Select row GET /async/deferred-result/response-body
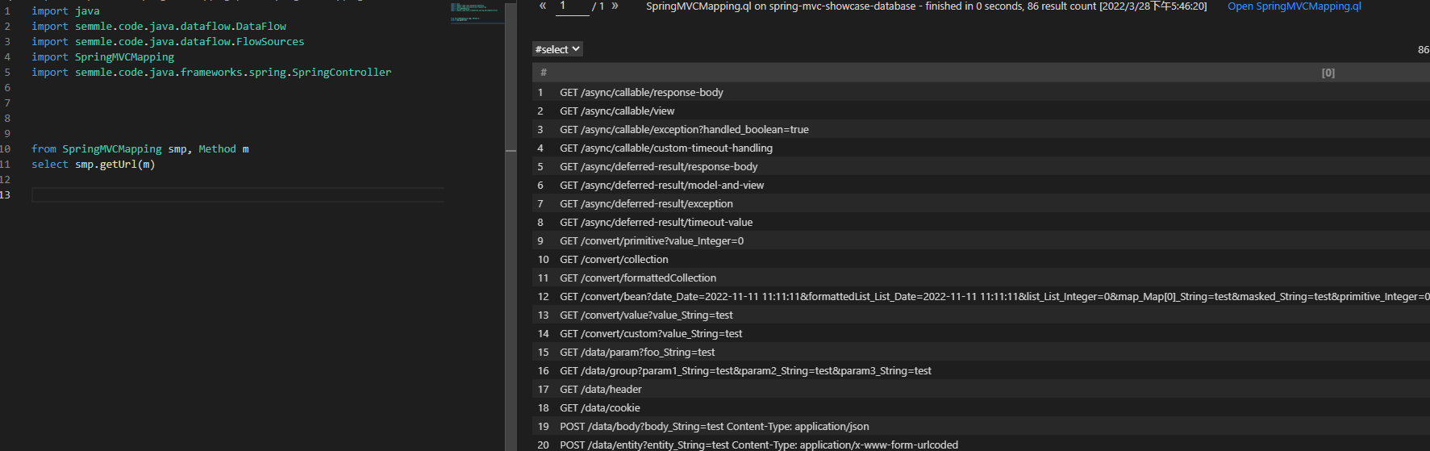 981,166
